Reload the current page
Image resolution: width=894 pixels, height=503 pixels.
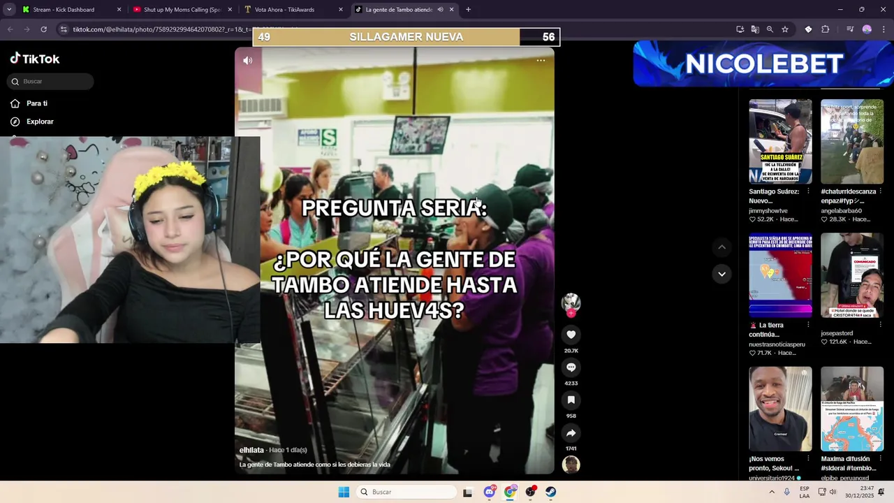(43, 29)
